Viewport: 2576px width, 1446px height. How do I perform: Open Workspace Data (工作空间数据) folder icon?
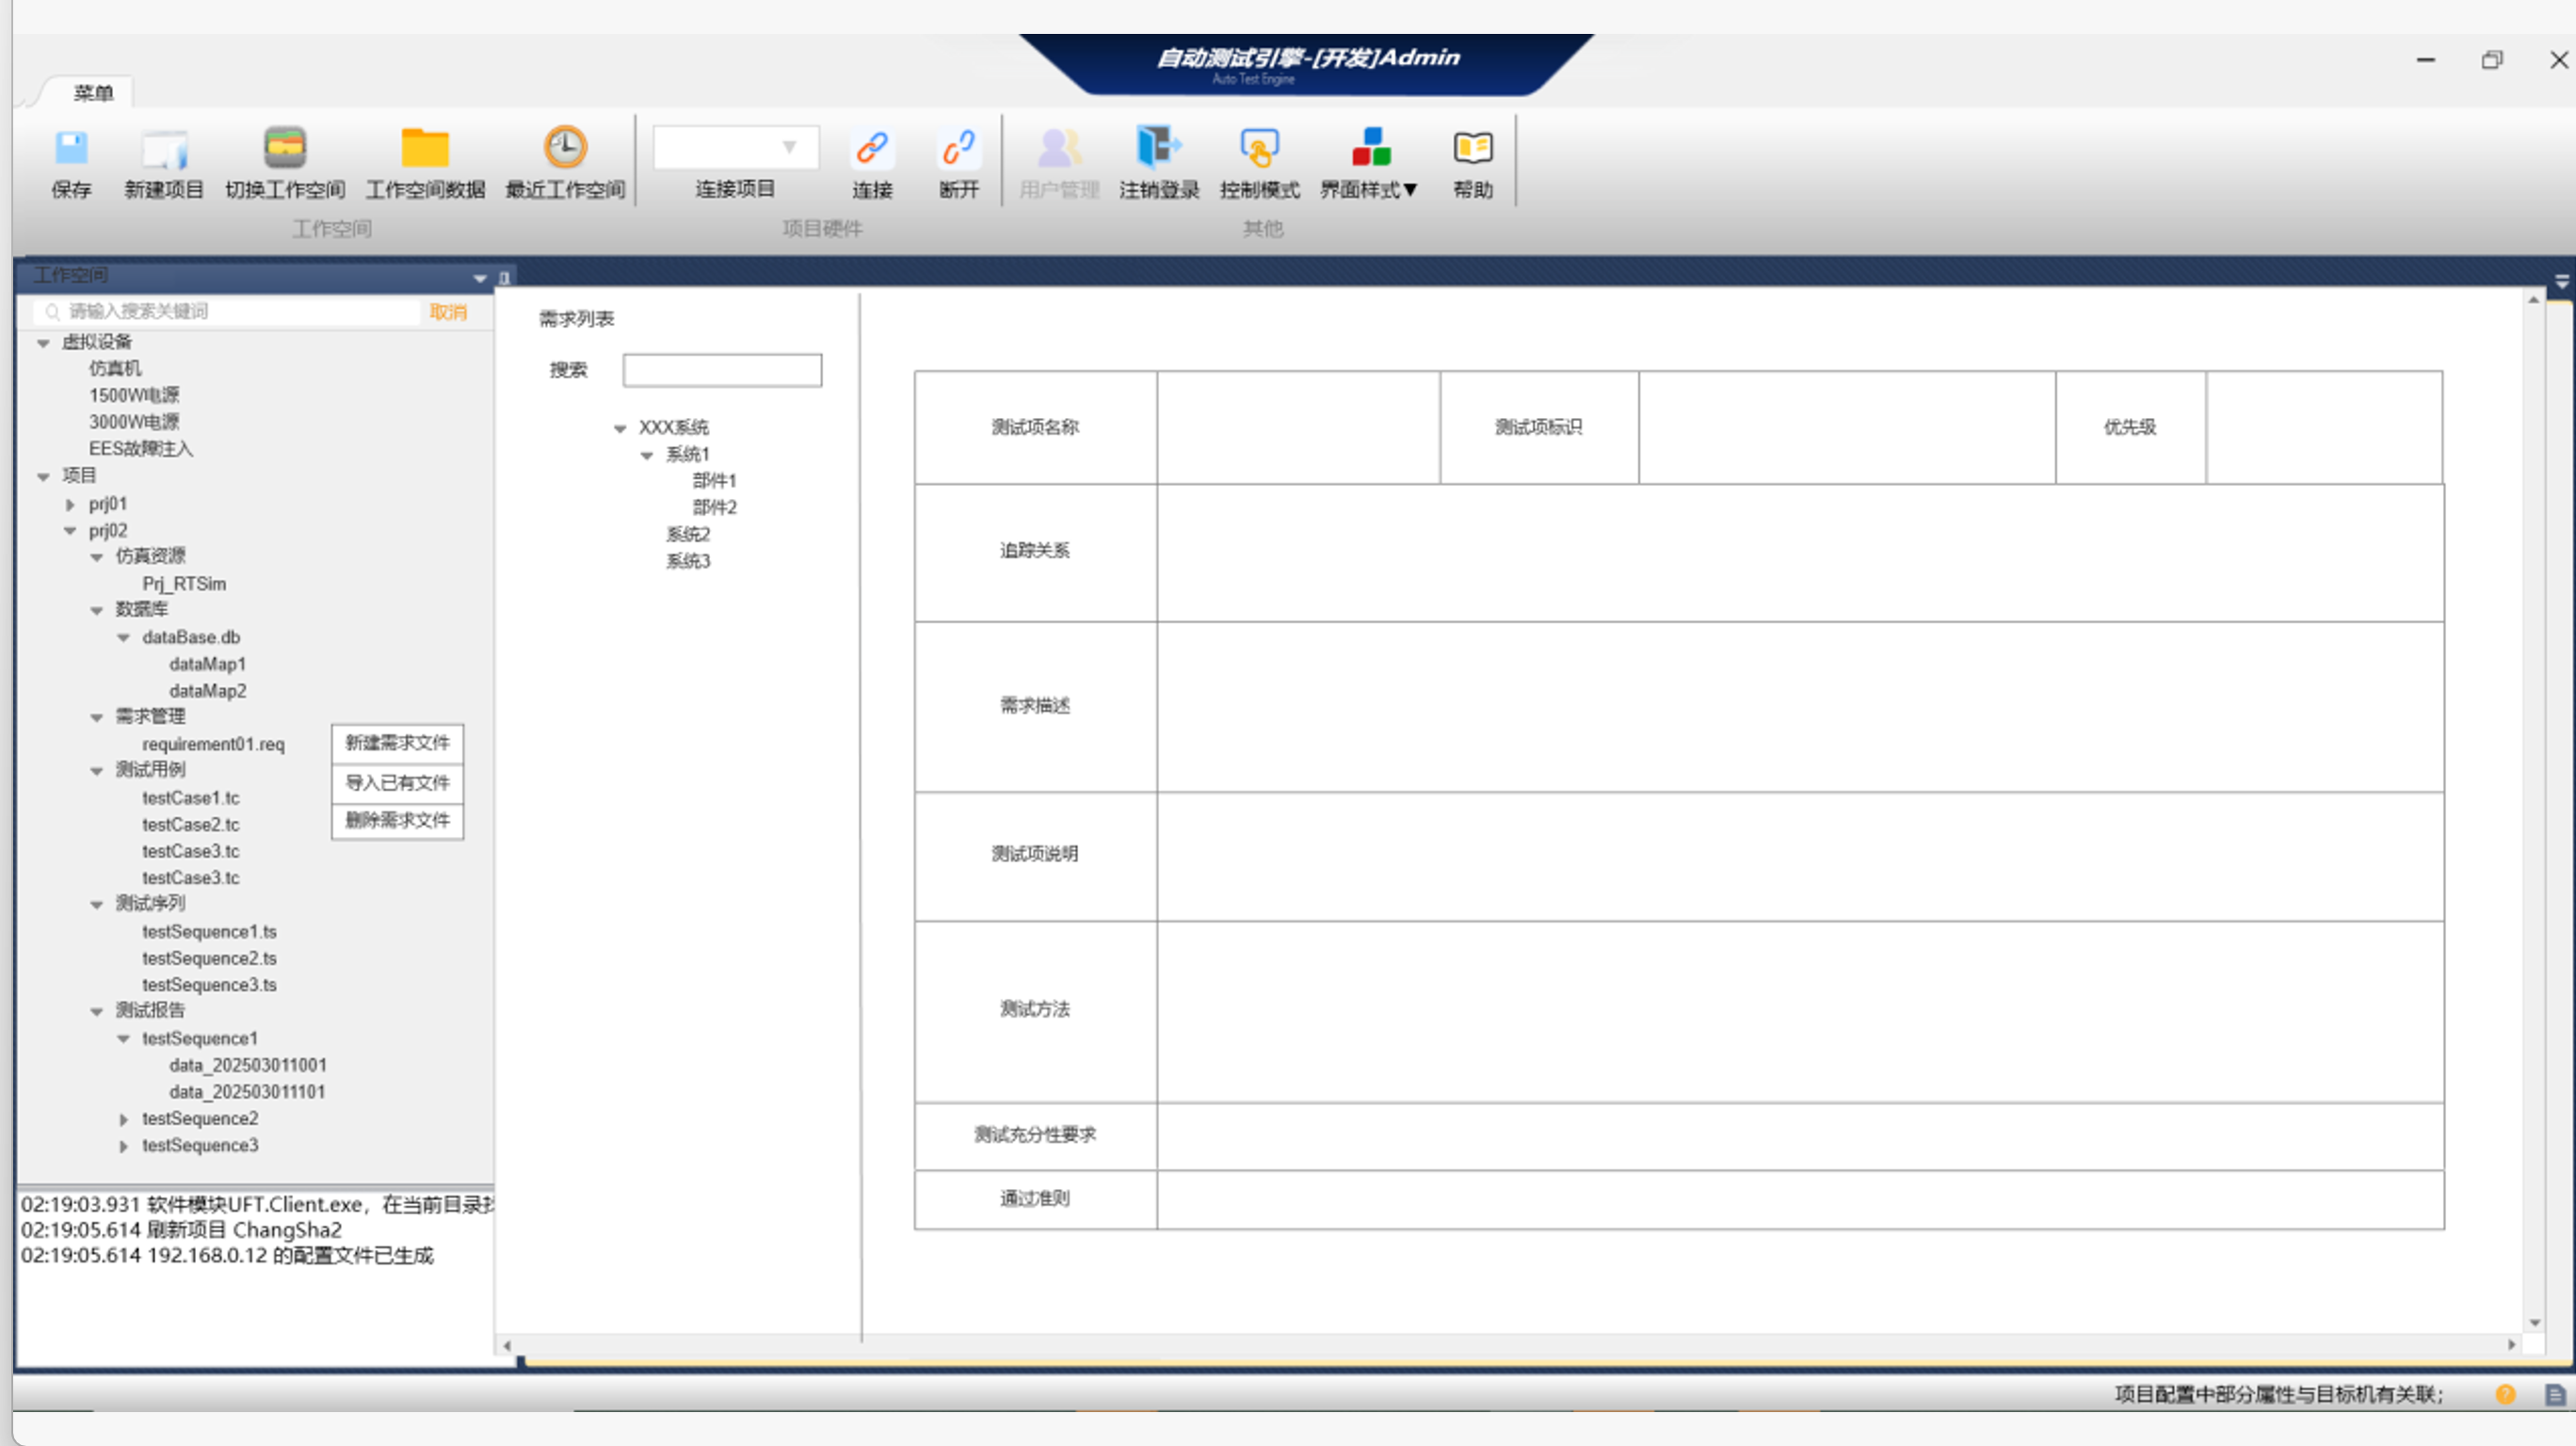[425, 150]
